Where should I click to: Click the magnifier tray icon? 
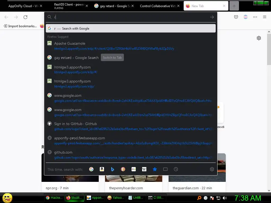[199, 198]
